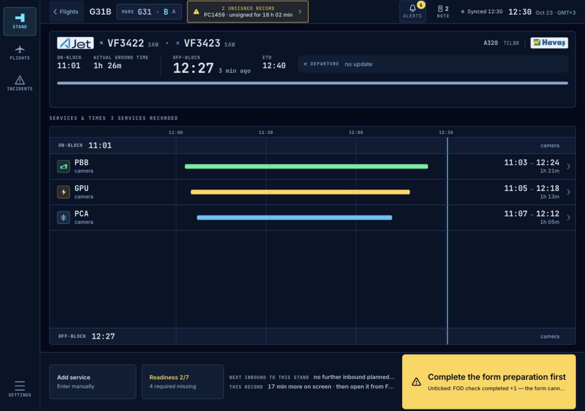Click the PBB service icon
The image size is (585, 411).
coord(64,166)
